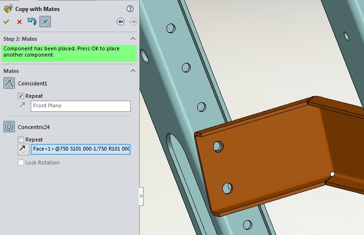
Task: Click the greyed Next step arrow
Action: pos(133,22)
